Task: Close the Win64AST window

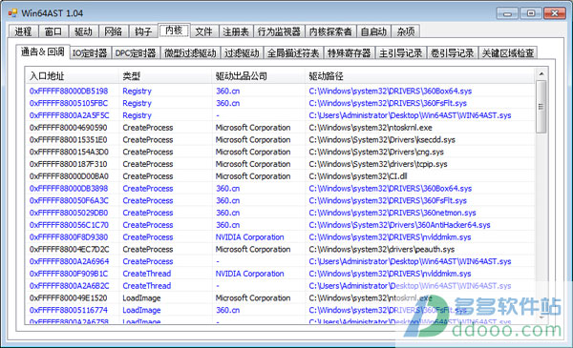Action: pos(555,13)
